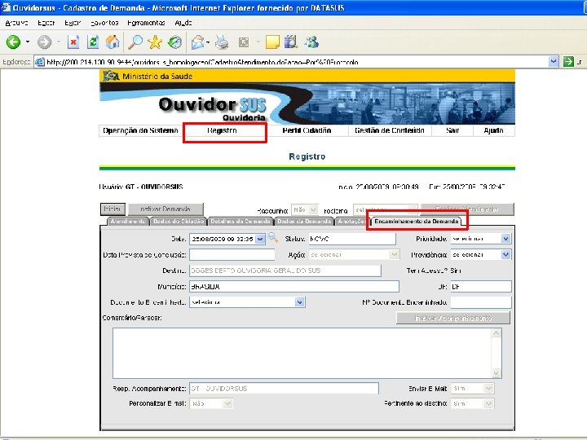Open the Back button history dropdown arrow
Screen dimensions: 587x440
(28, 42)
